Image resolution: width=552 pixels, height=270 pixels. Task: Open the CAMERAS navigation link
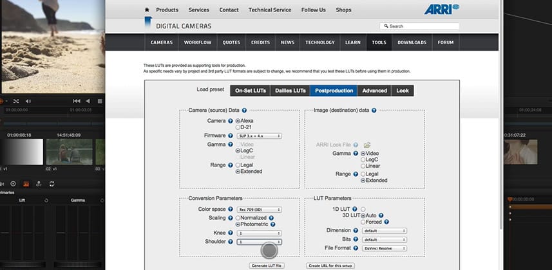coord(162,42)
